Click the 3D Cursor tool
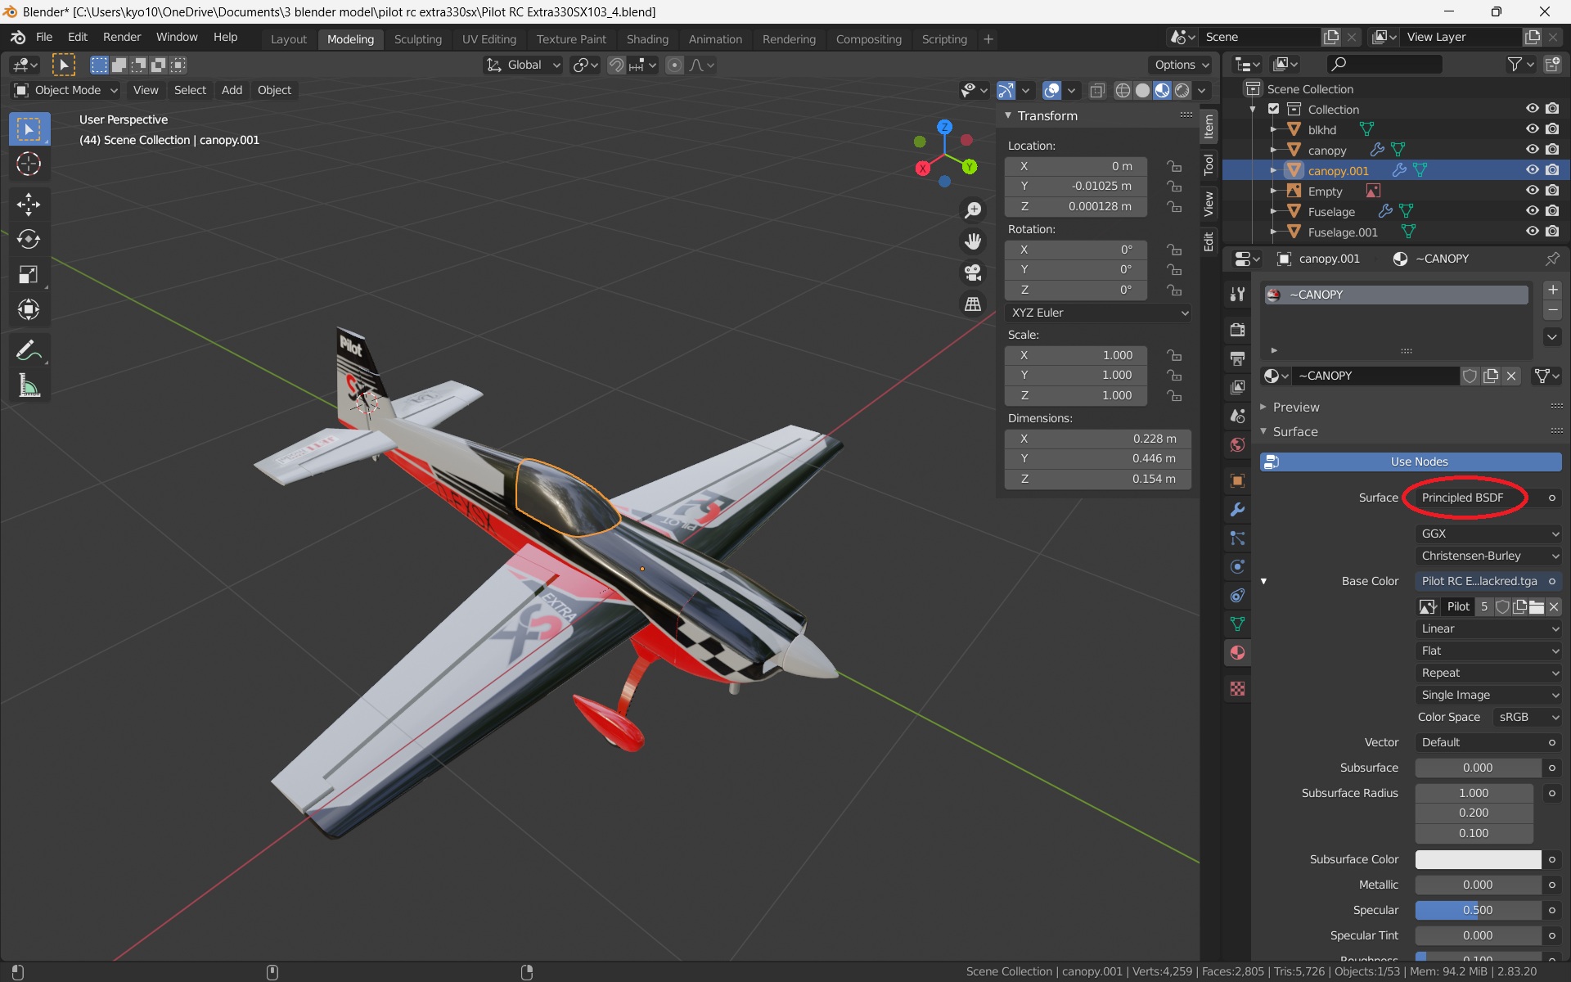Image resolution: width=1571 pixels, height=982 pixels. (29, 164)
